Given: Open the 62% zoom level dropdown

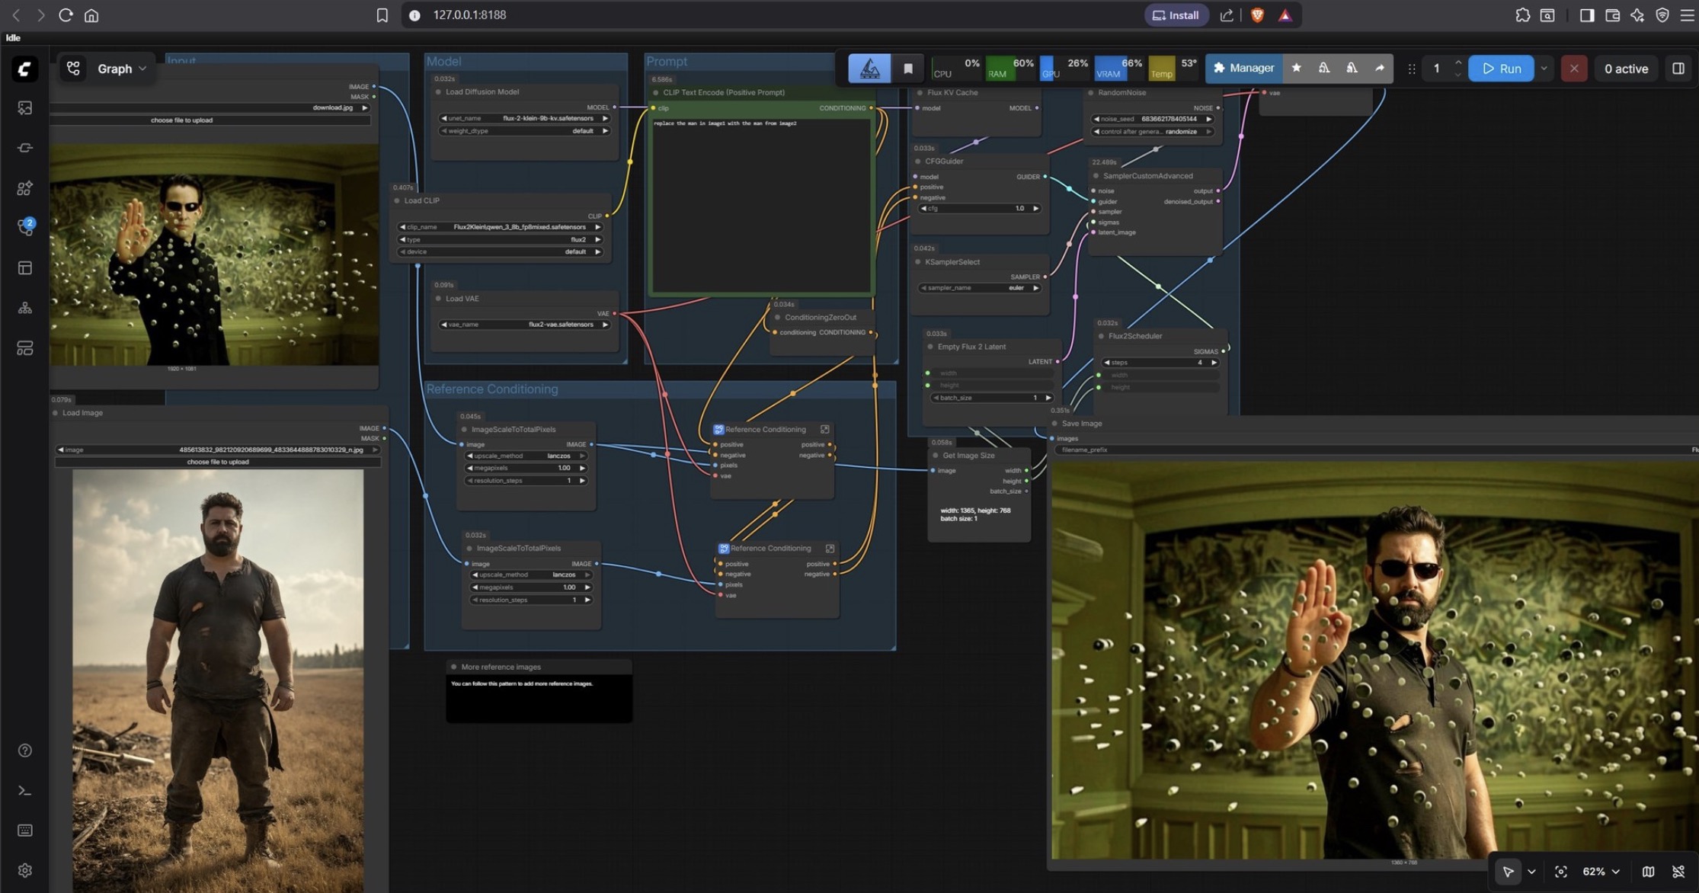Looking at the screenshot, I should [1600, 872].
